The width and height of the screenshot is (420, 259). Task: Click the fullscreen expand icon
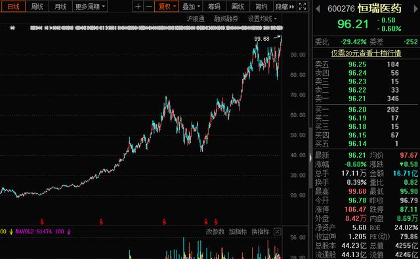click(303, 6)
